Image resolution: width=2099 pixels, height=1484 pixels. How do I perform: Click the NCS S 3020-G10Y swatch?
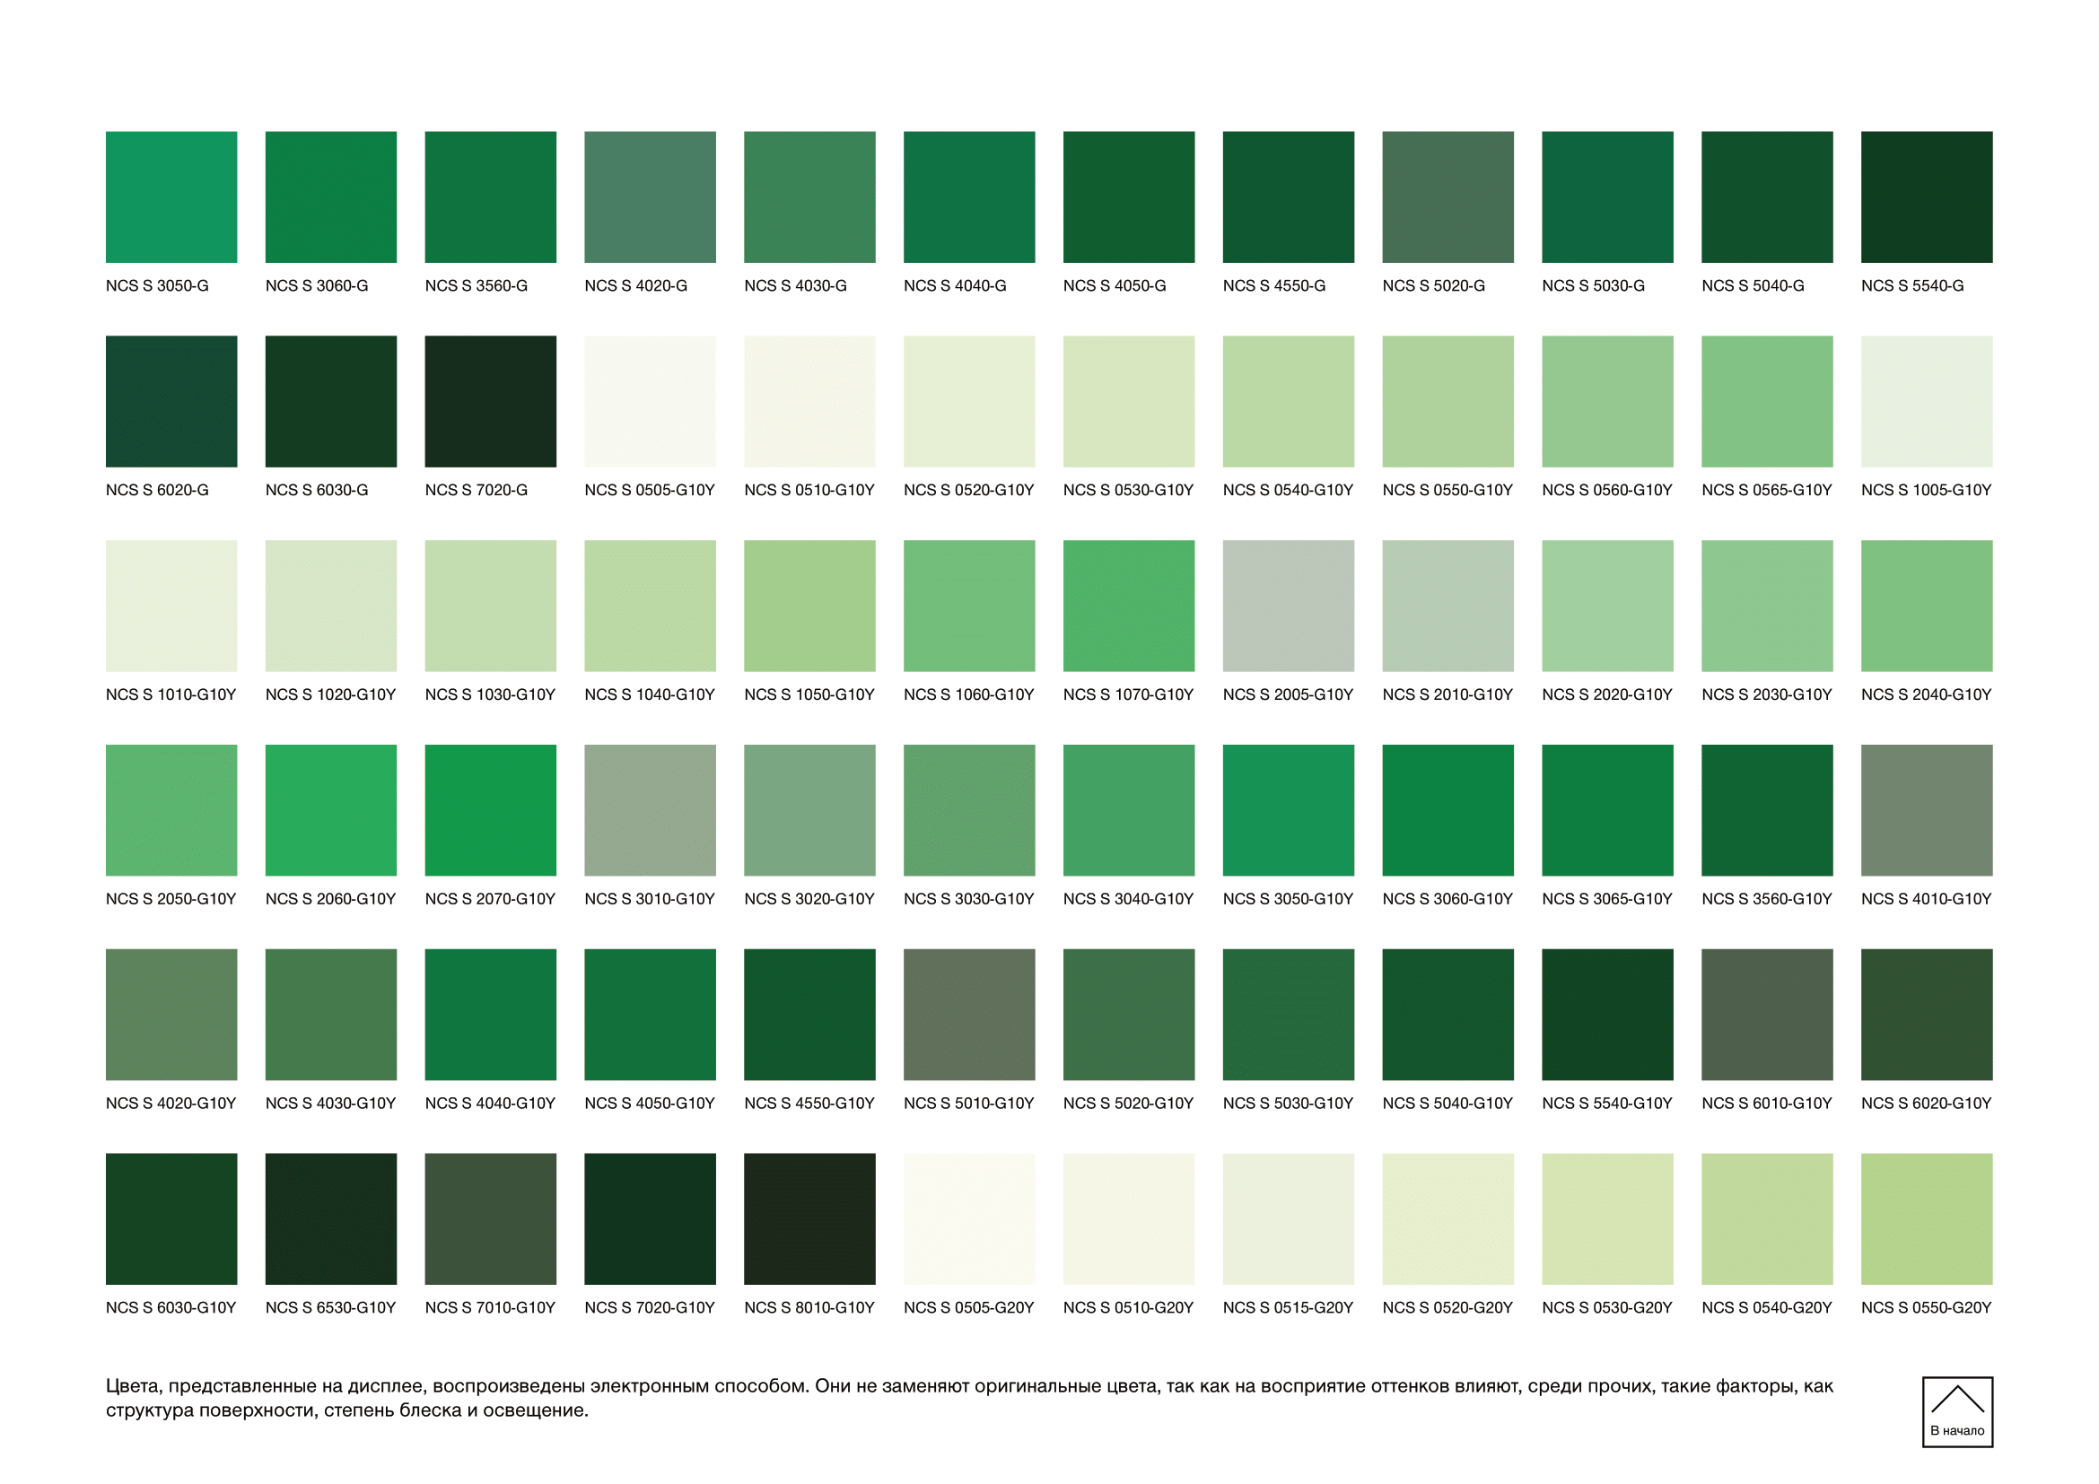[x=810, y=810]
